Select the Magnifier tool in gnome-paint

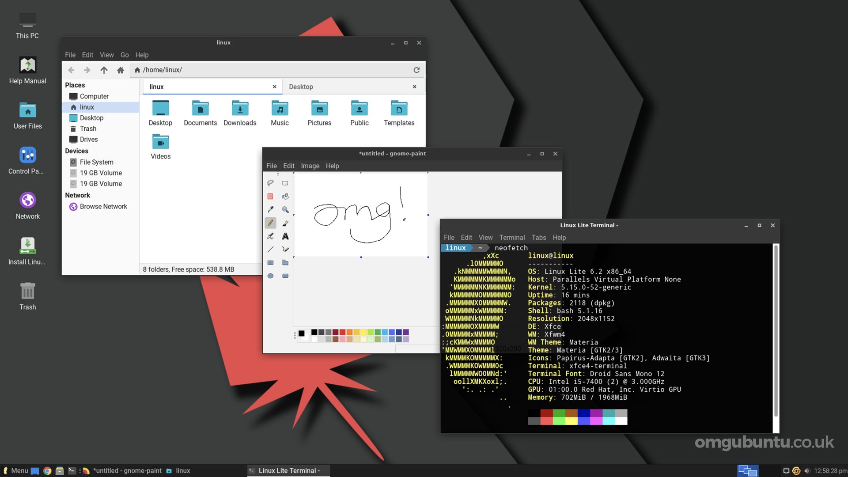tap(285, 209)
